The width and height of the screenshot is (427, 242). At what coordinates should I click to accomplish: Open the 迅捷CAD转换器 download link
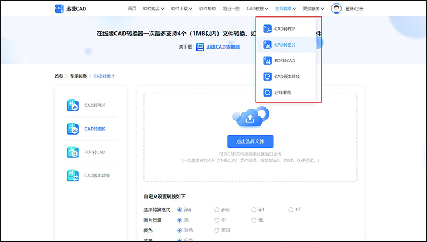tap(223, 47)
